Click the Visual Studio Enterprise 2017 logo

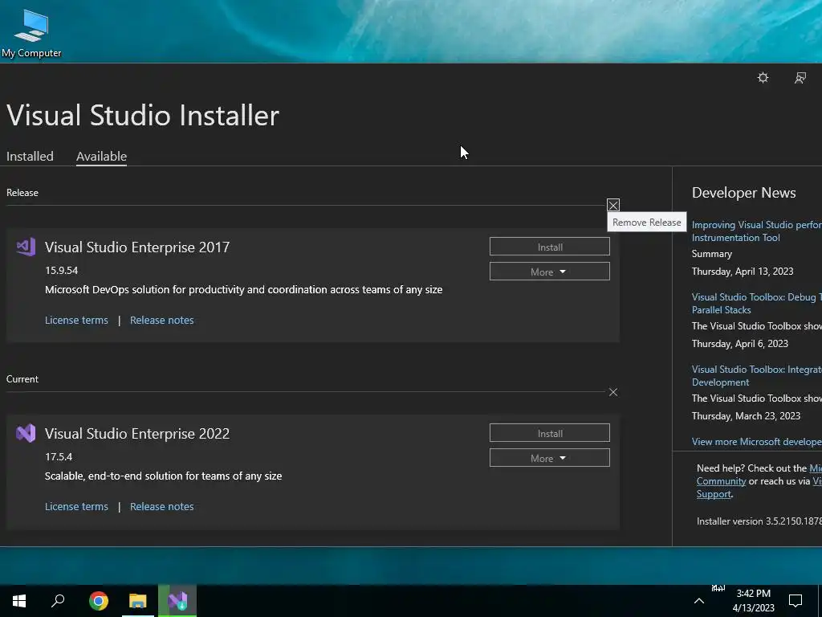tap(26, 247)
